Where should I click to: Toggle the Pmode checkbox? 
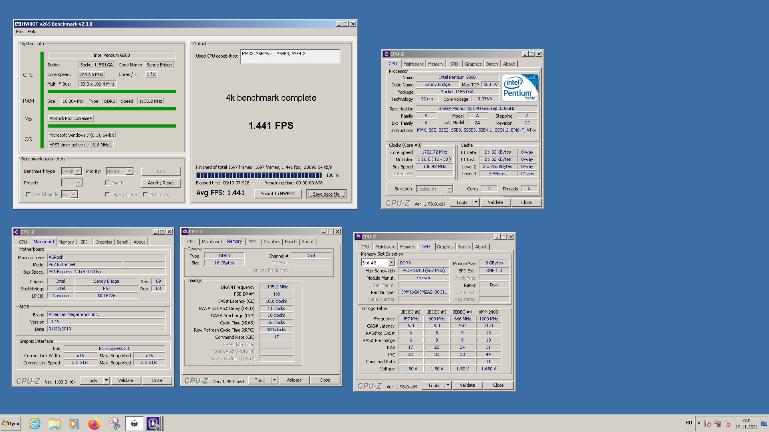click(x=107, y=183)
